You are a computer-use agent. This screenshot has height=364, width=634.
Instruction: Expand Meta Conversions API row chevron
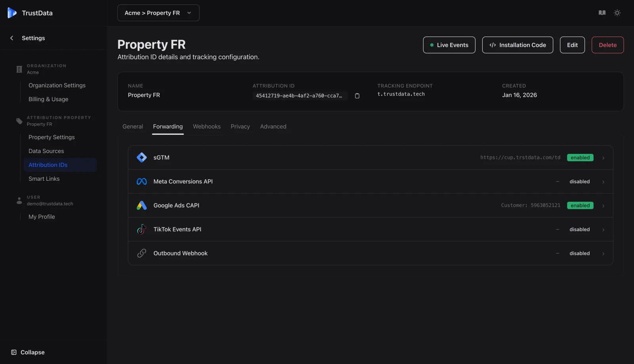(x=603, y=182)
